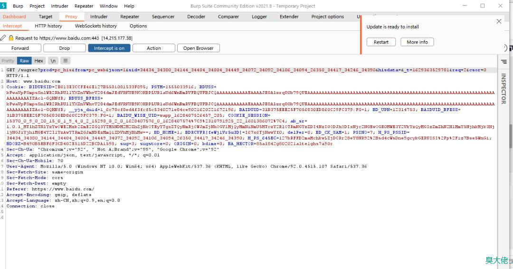Expand the Inspector panel icon

click(504, 62)
